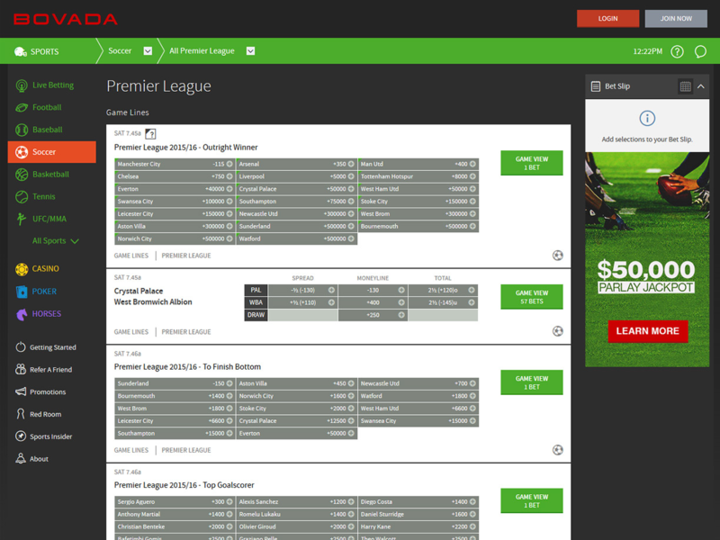Add Sunderland -150 to finish bottom selection
This screenshot has width=720, height=540.
175,383
